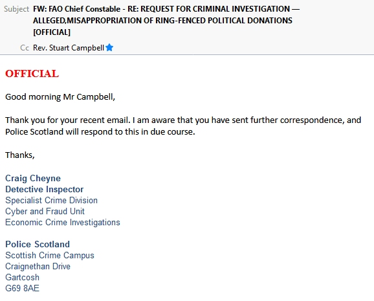The height and width of the screenshot is (301, 374).
Task: Click Economic Crime Investigations in signature
Action: tap(63, 222)
